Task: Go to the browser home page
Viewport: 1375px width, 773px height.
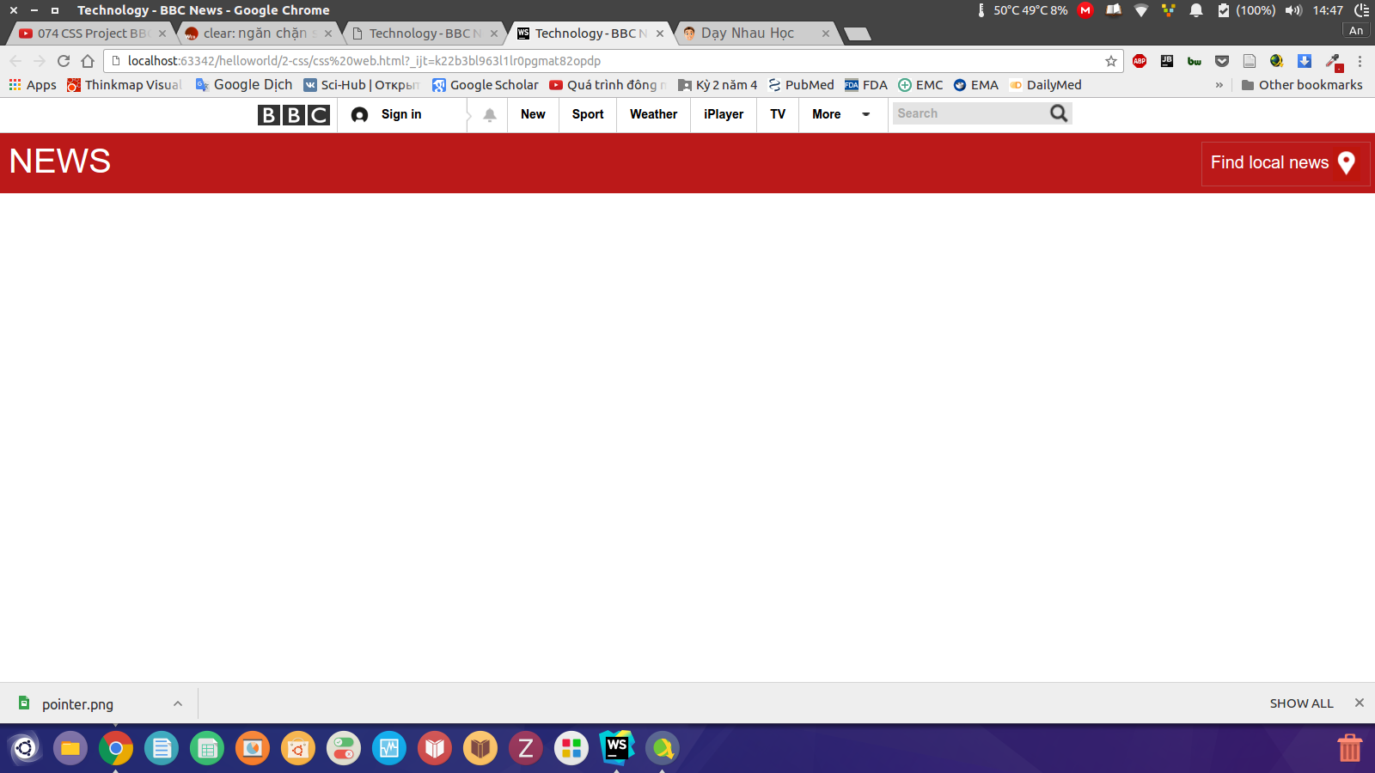Action: click(x=88, y=61)
